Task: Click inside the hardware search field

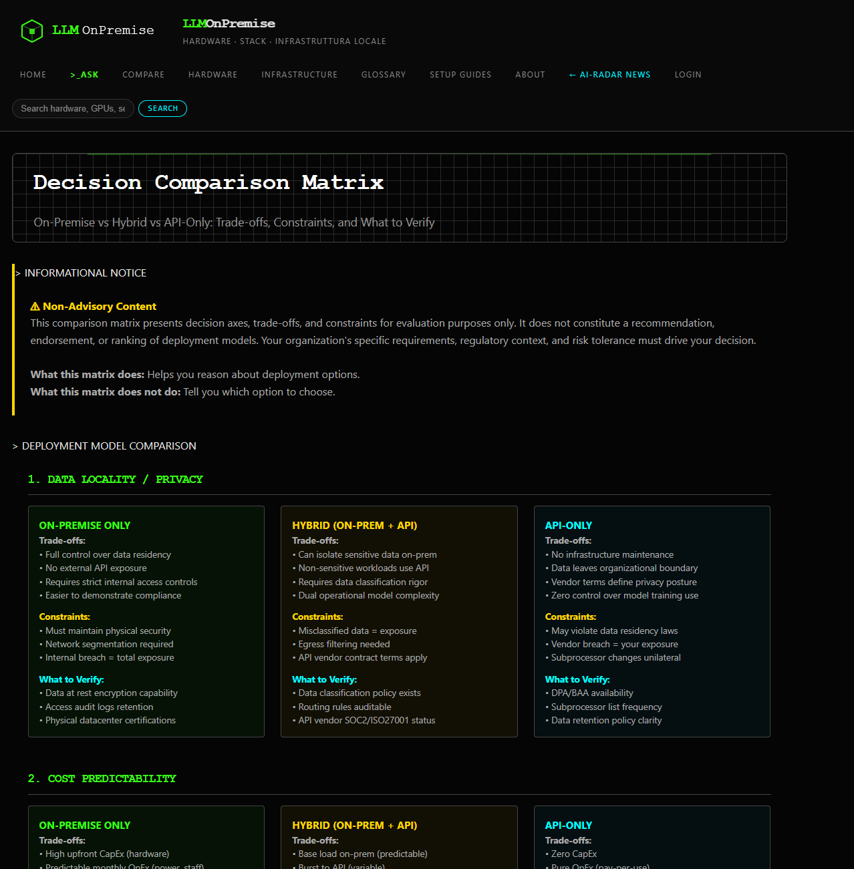Action: point(72,108)
